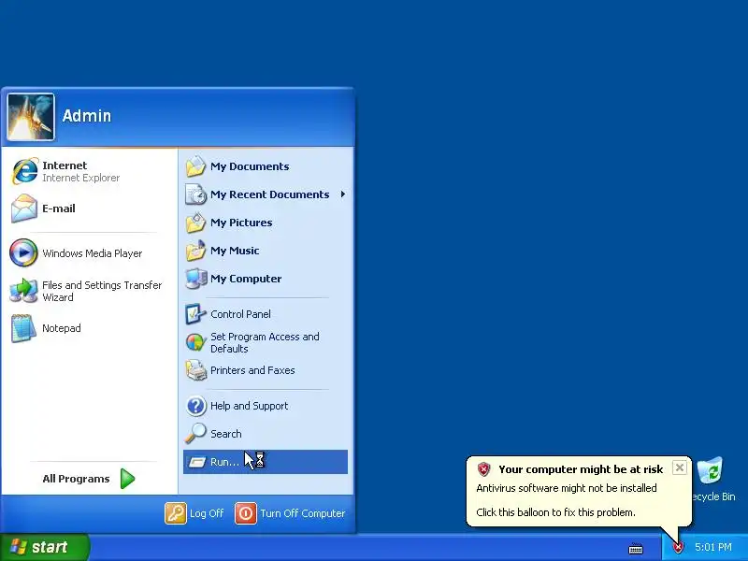Click the Help and Support question icon
The height and width of the screenshot is (561, 748).
pyautogui.click(x=195, y=406)
